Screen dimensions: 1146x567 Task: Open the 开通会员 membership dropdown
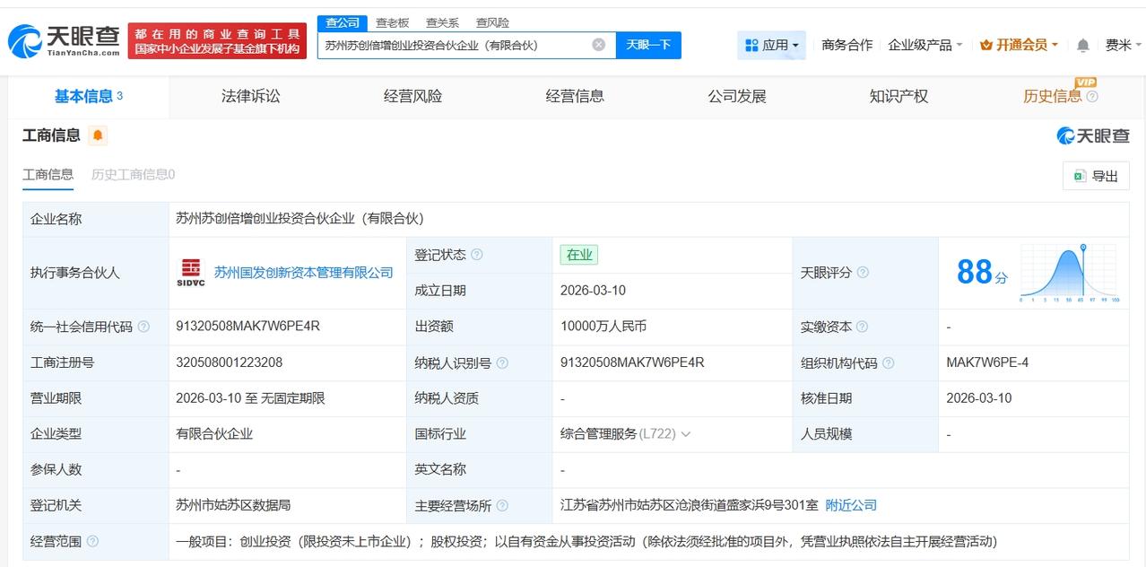pos(1020,45)
